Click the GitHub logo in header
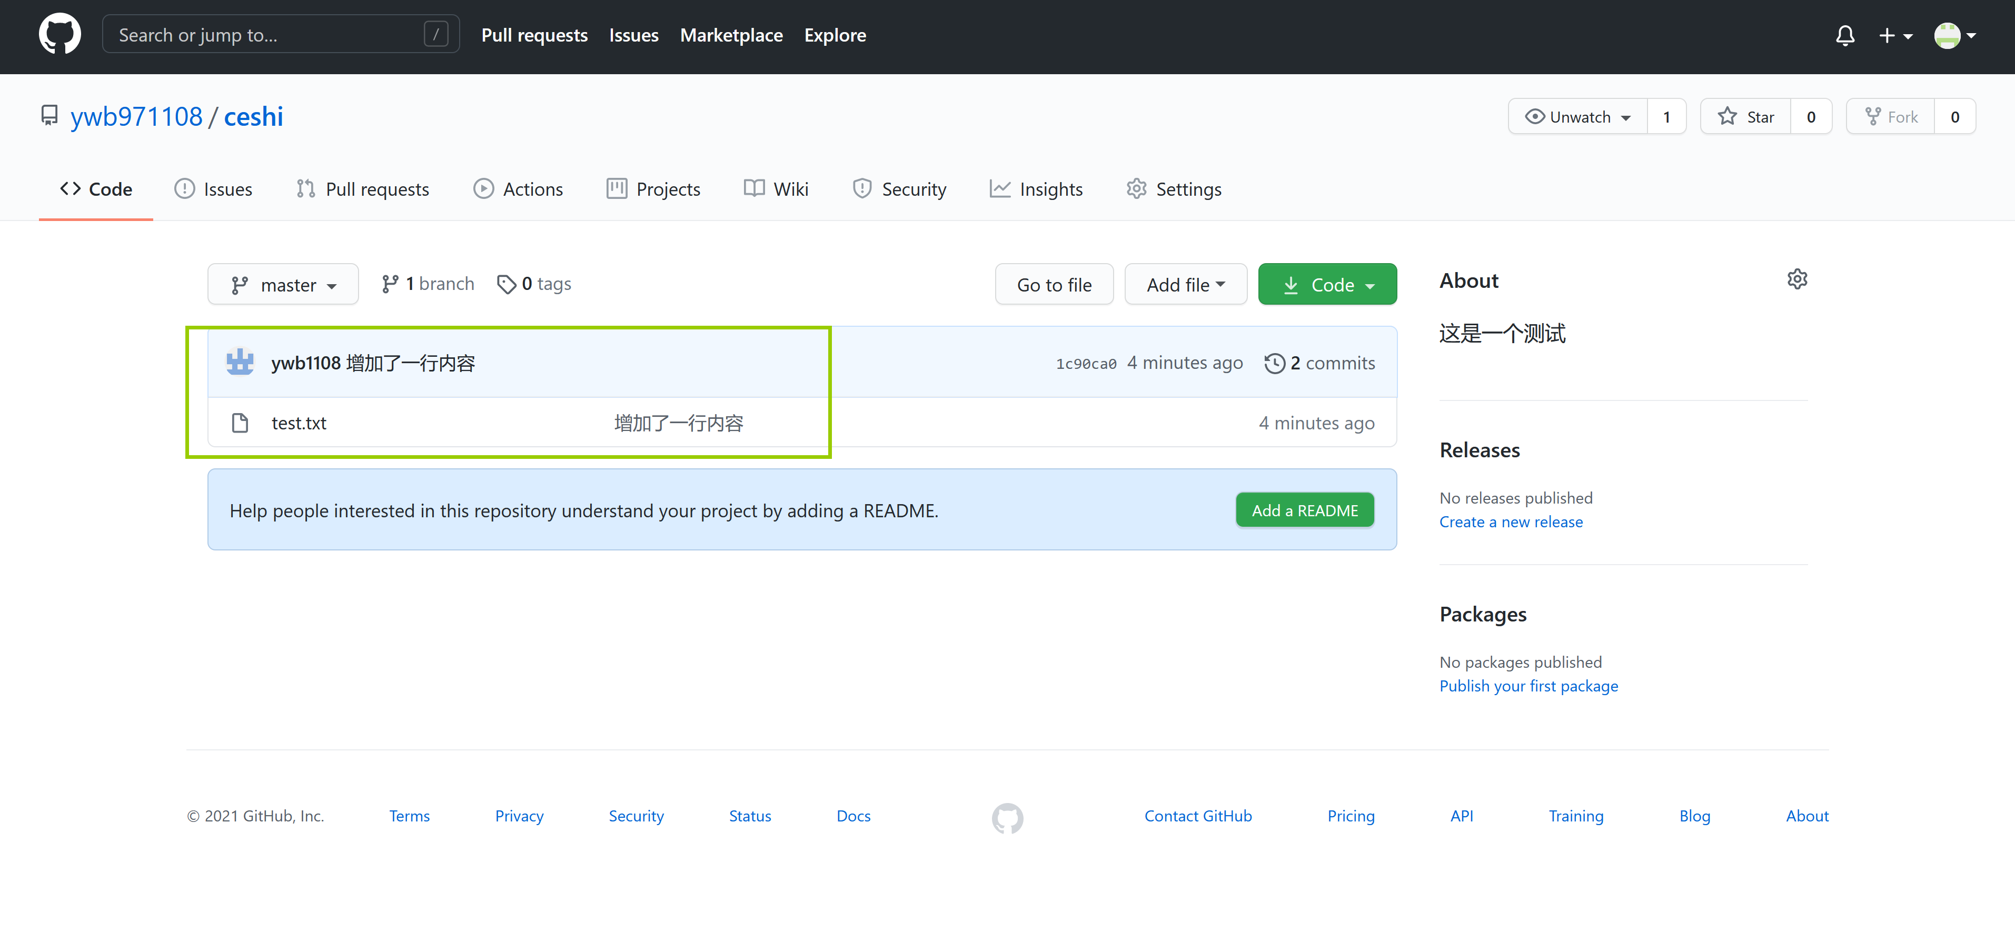 point(59,35)
